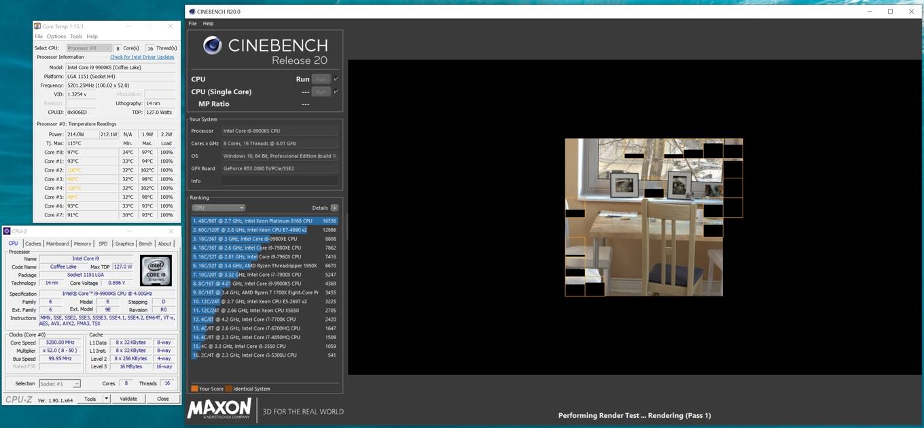Viewport: 924px width, 428px height.
Task: Click the MAXON logo
Action: click(219, 409)
